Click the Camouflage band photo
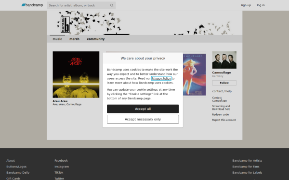Viewport: 289px width, 180px height. point(224,60)
